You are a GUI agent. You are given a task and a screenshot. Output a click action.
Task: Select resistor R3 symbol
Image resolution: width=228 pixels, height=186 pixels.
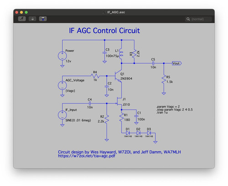pyautogui.click(x=134, y=53)
